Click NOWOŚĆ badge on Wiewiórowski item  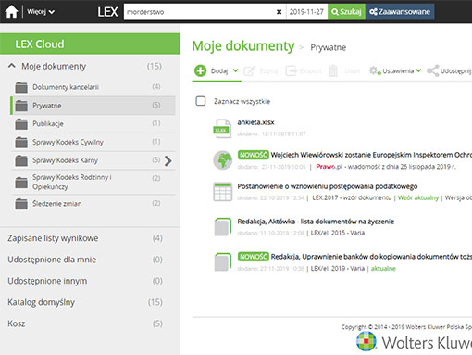[x=254, y=155]
